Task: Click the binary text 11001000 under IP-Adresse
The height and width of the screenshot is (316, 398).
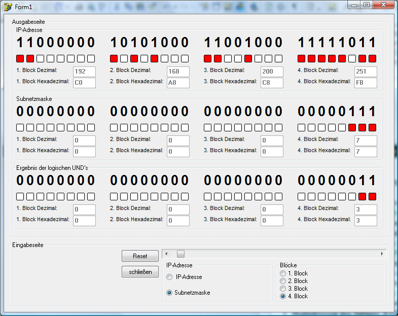Action: [x=243, y=43]
